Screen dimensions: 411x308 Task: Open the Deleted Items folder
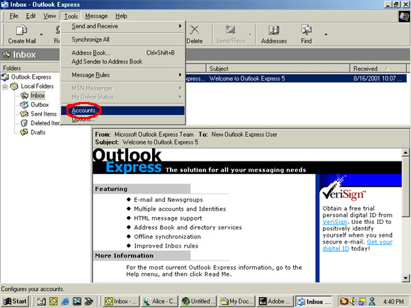pyautogui.click(x=45, y=123)
